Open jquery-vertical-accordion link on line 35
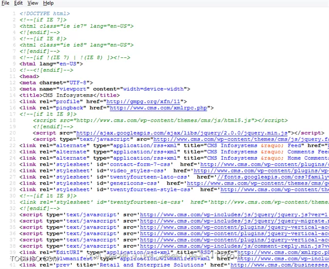 coord(234,227)
